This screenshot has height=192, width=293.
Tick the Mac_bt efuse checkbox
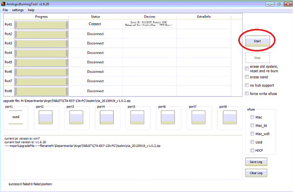tap(252, 125)
